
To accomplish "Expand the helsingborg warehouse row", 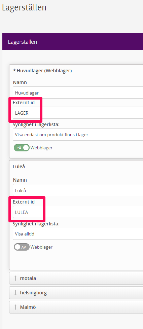I will coord(76,293).
